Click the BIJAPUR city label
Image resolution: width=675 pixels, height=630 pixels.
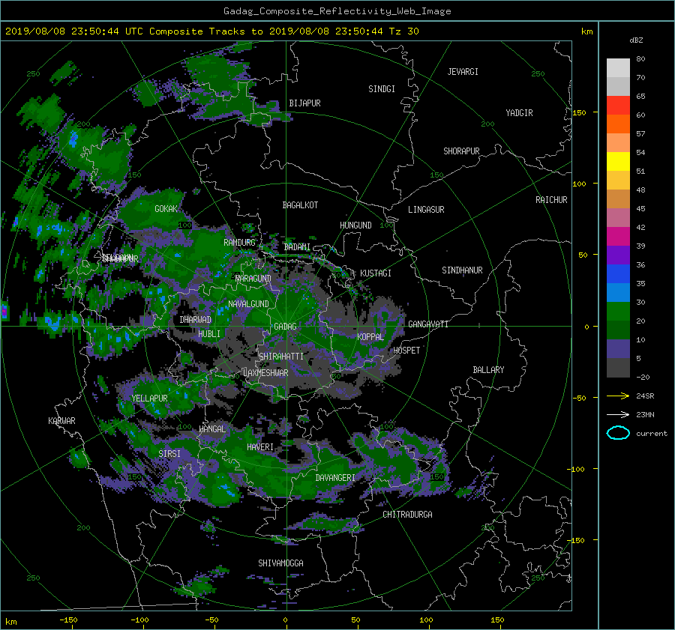pyautogui.click(x=304, y=103)
